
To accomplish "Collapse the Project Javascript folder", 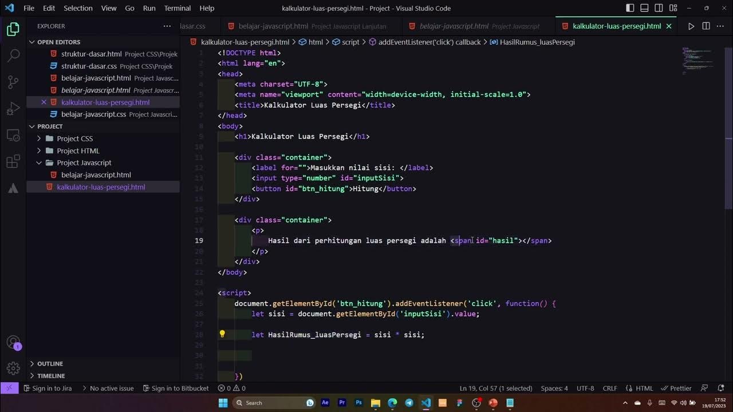I will coord(104,163).
